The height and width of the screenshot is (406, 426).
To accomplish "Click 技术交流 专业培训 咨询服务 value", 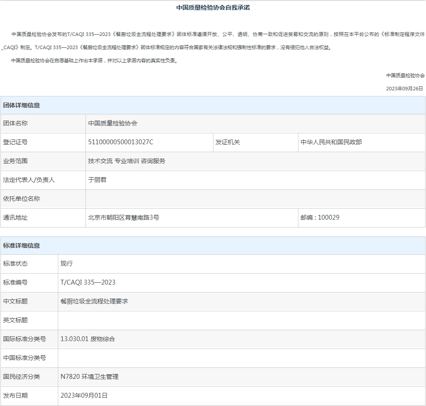I will coord(127,161).
